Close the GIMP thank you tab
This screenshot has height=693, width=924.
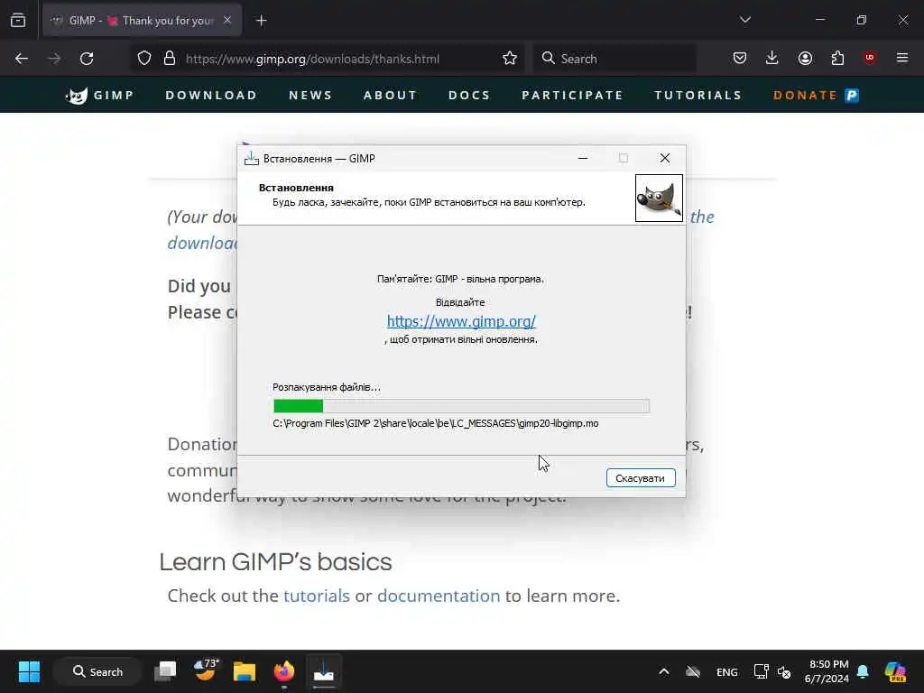227,21
